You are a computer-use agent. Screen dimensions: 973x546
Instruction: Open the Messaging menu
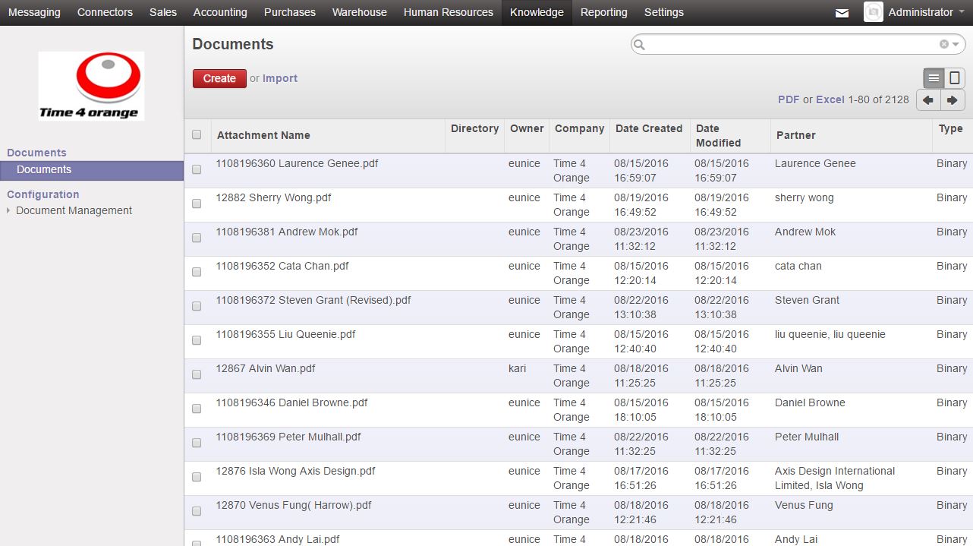point(34,12)
